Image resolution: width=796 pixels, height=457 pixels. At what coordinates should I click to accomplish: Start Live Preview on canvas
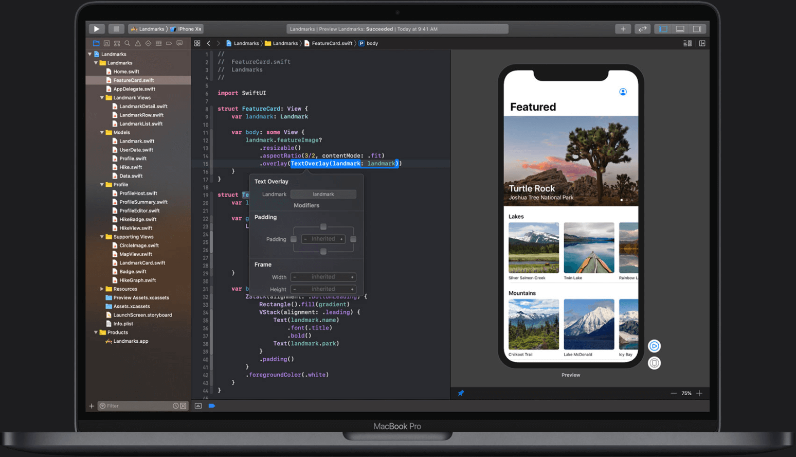pos(654,346)
